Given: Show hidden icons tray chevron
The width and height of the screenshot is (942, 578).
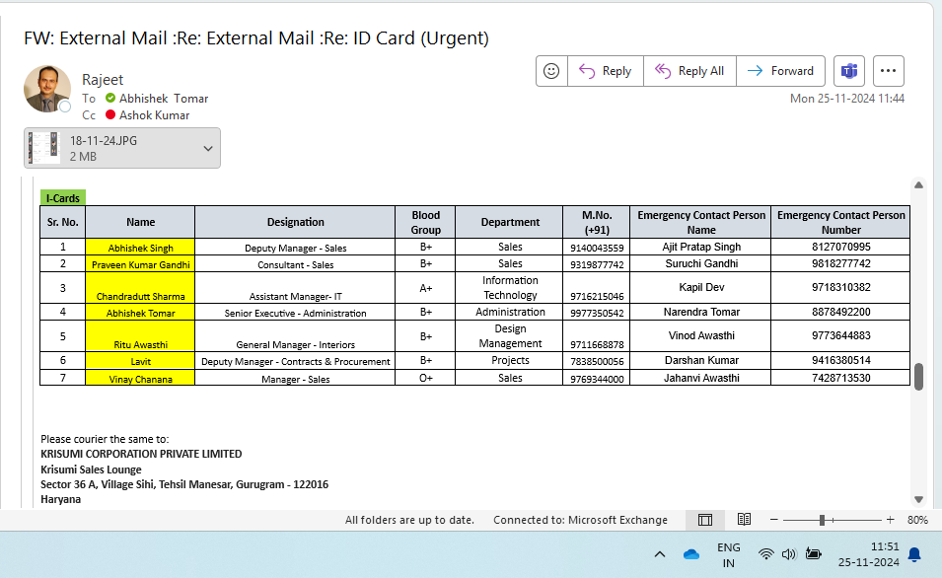Looking at the screenshot, I should coord(660,554).
